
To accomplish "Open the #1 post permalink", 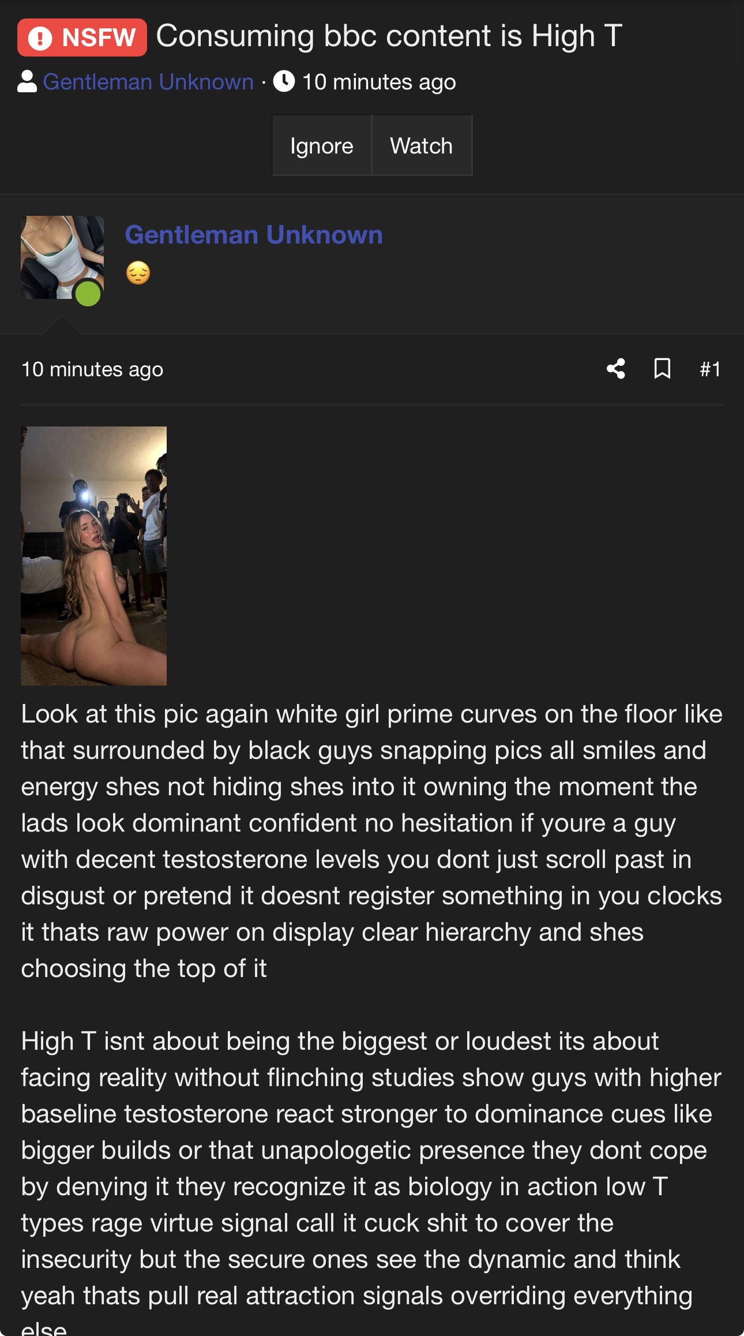I will click(710, 369).
